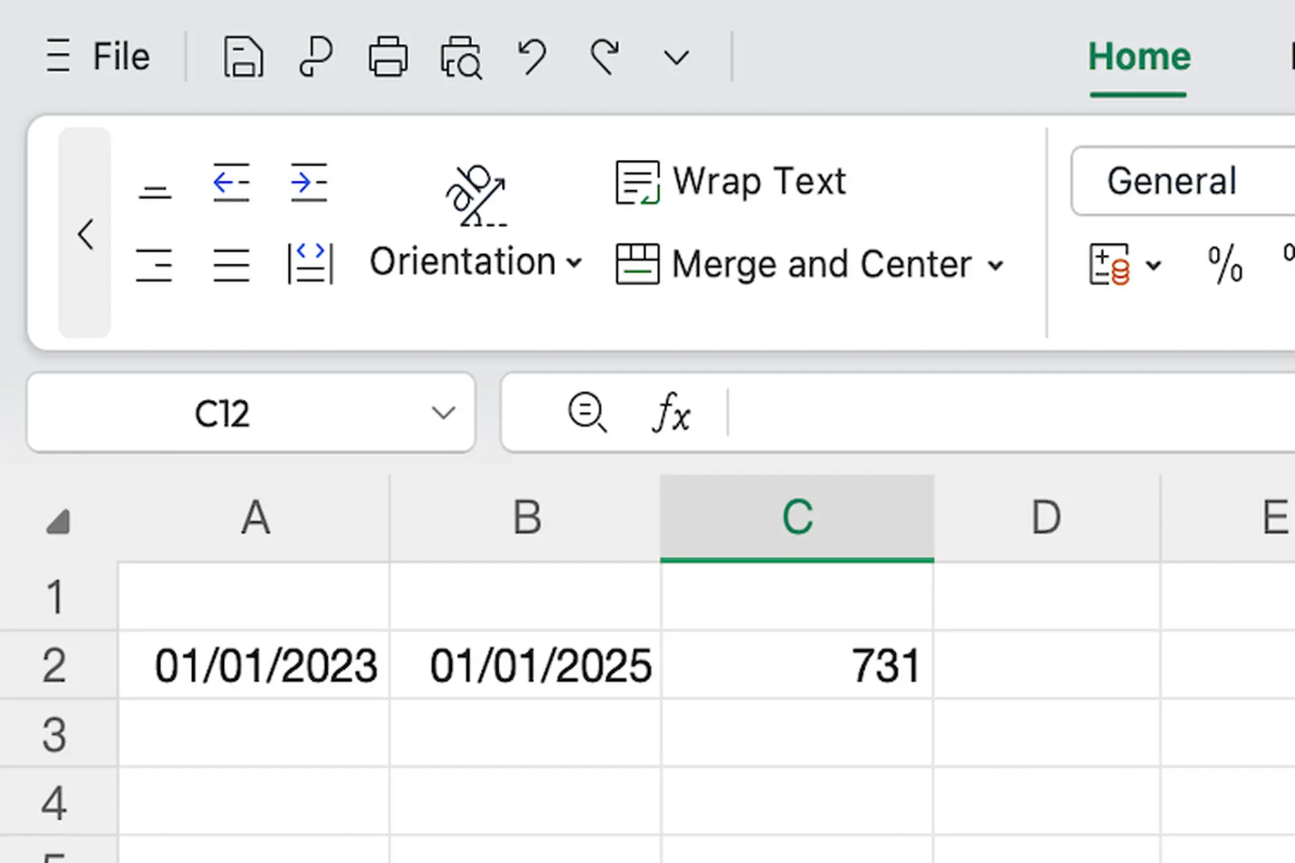Click the Orientation rotated text icon

(x=476, y=196)
